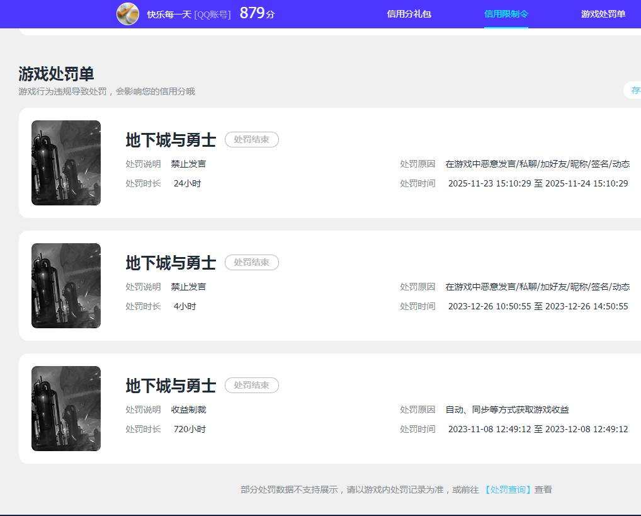Open the 信用分礼包 tab

click(x=409, y=14)
